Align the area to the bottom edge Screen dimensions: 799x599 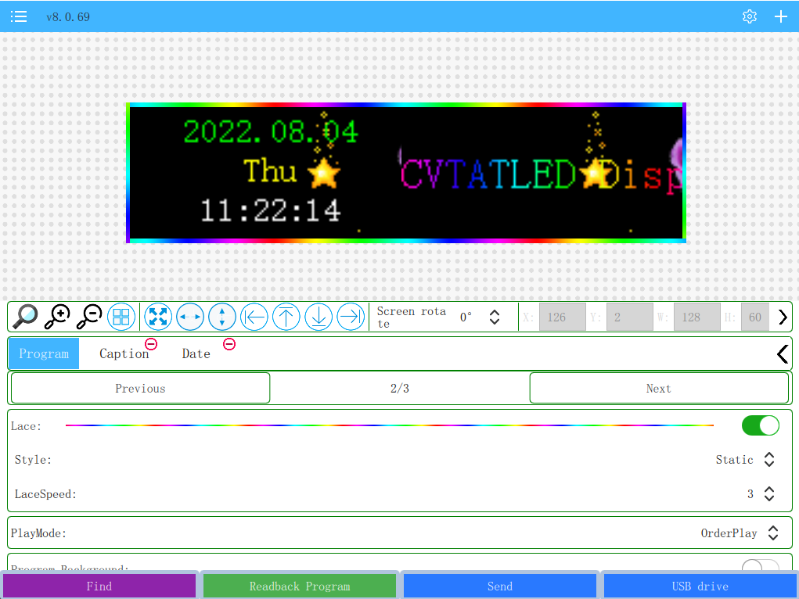coord(319,317)
